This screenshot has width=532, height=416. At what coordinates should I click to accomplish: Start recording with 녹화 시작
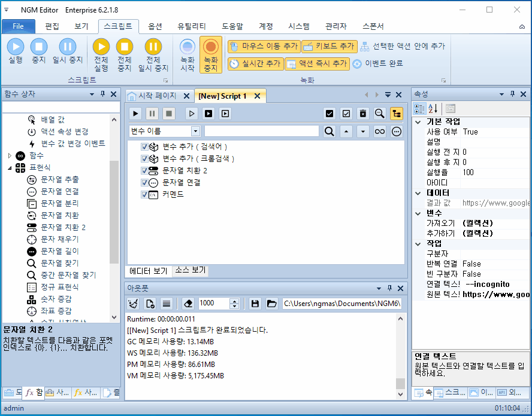click(x=188, y=55)
